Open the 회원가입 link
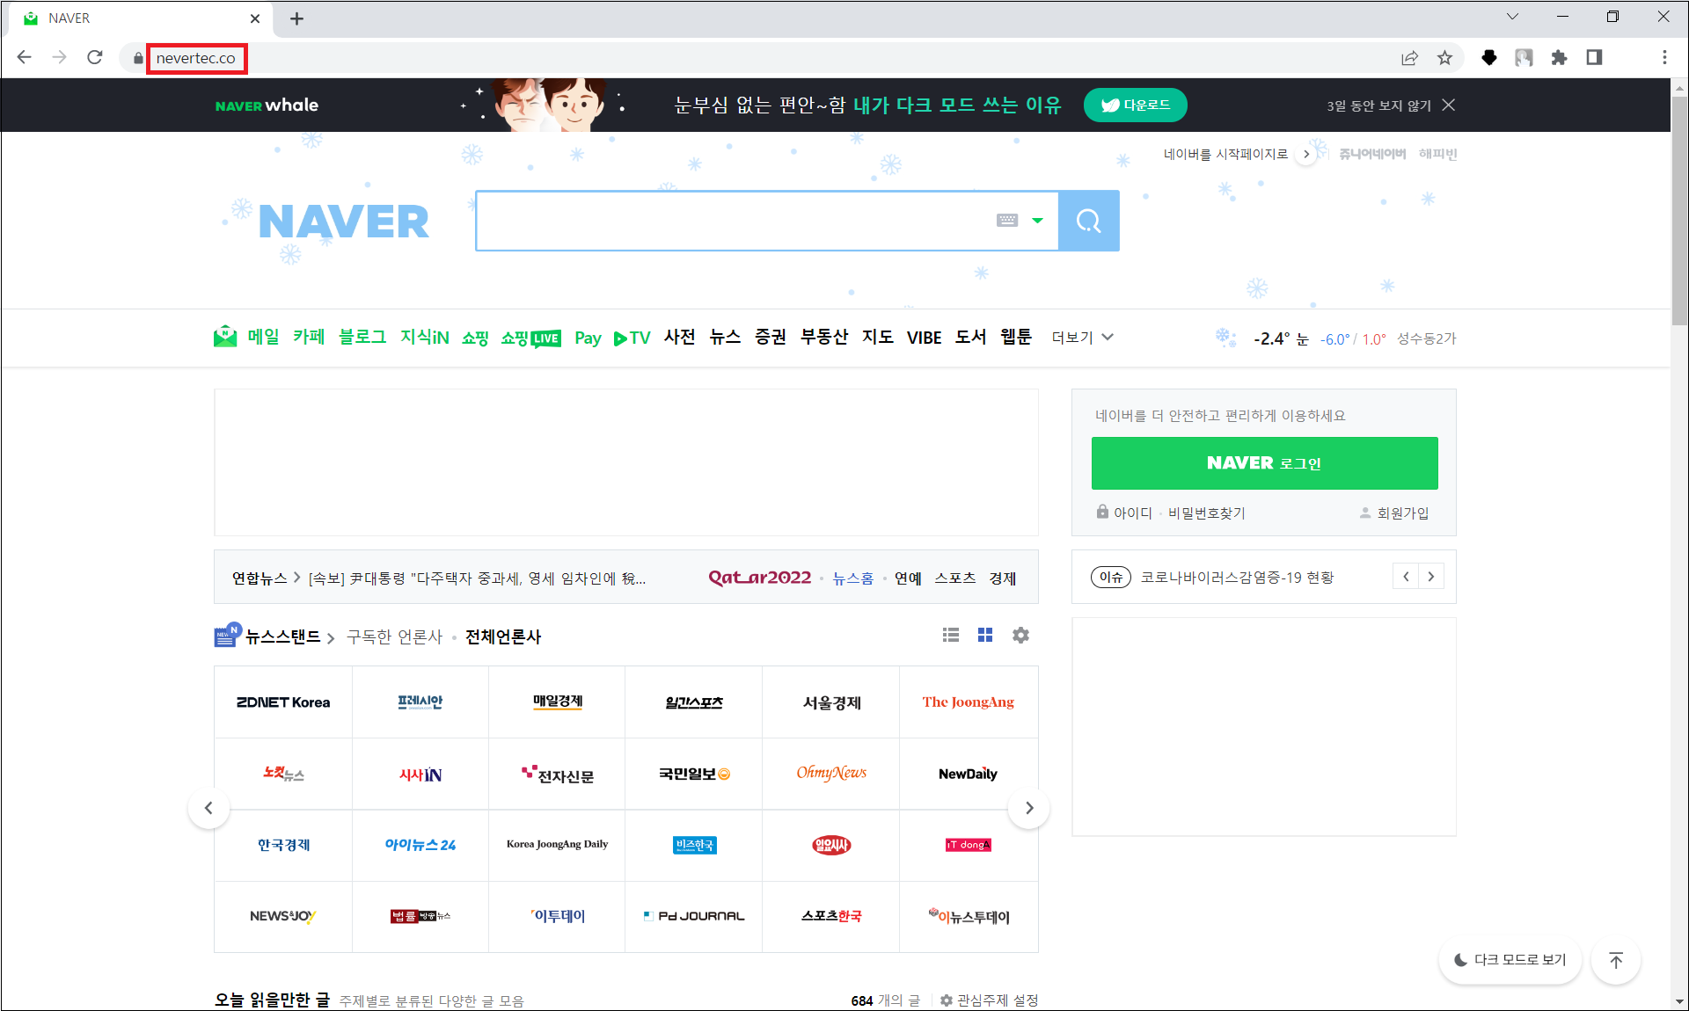The width and height of the screenshot is (1689, 1011). (x=1402, y=513)
